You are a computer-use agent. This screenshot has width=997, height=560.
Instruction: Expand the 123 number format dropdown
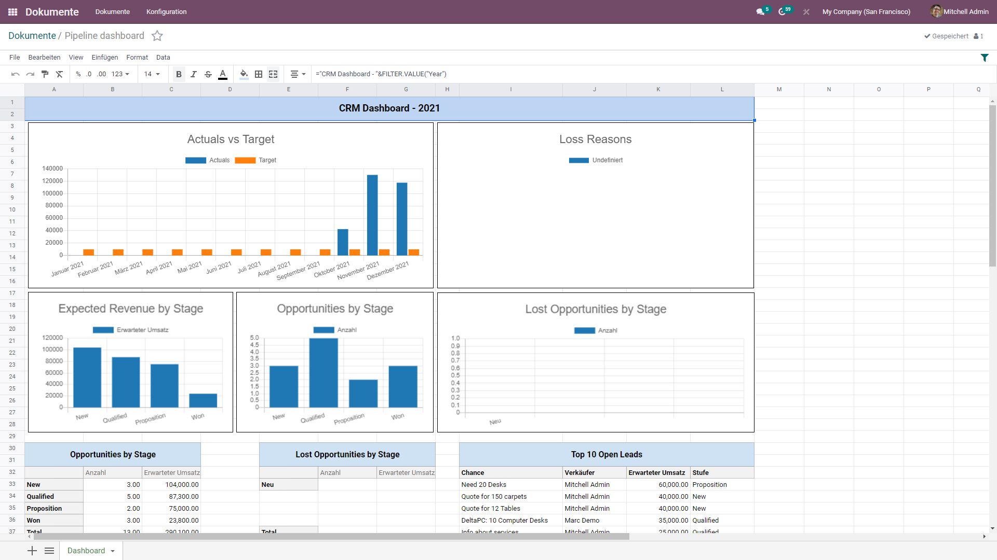pos(120,74)
